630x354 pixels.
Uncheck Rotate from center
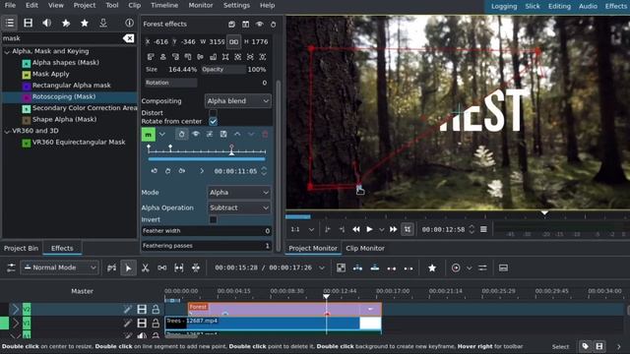(x=213, y=121)
